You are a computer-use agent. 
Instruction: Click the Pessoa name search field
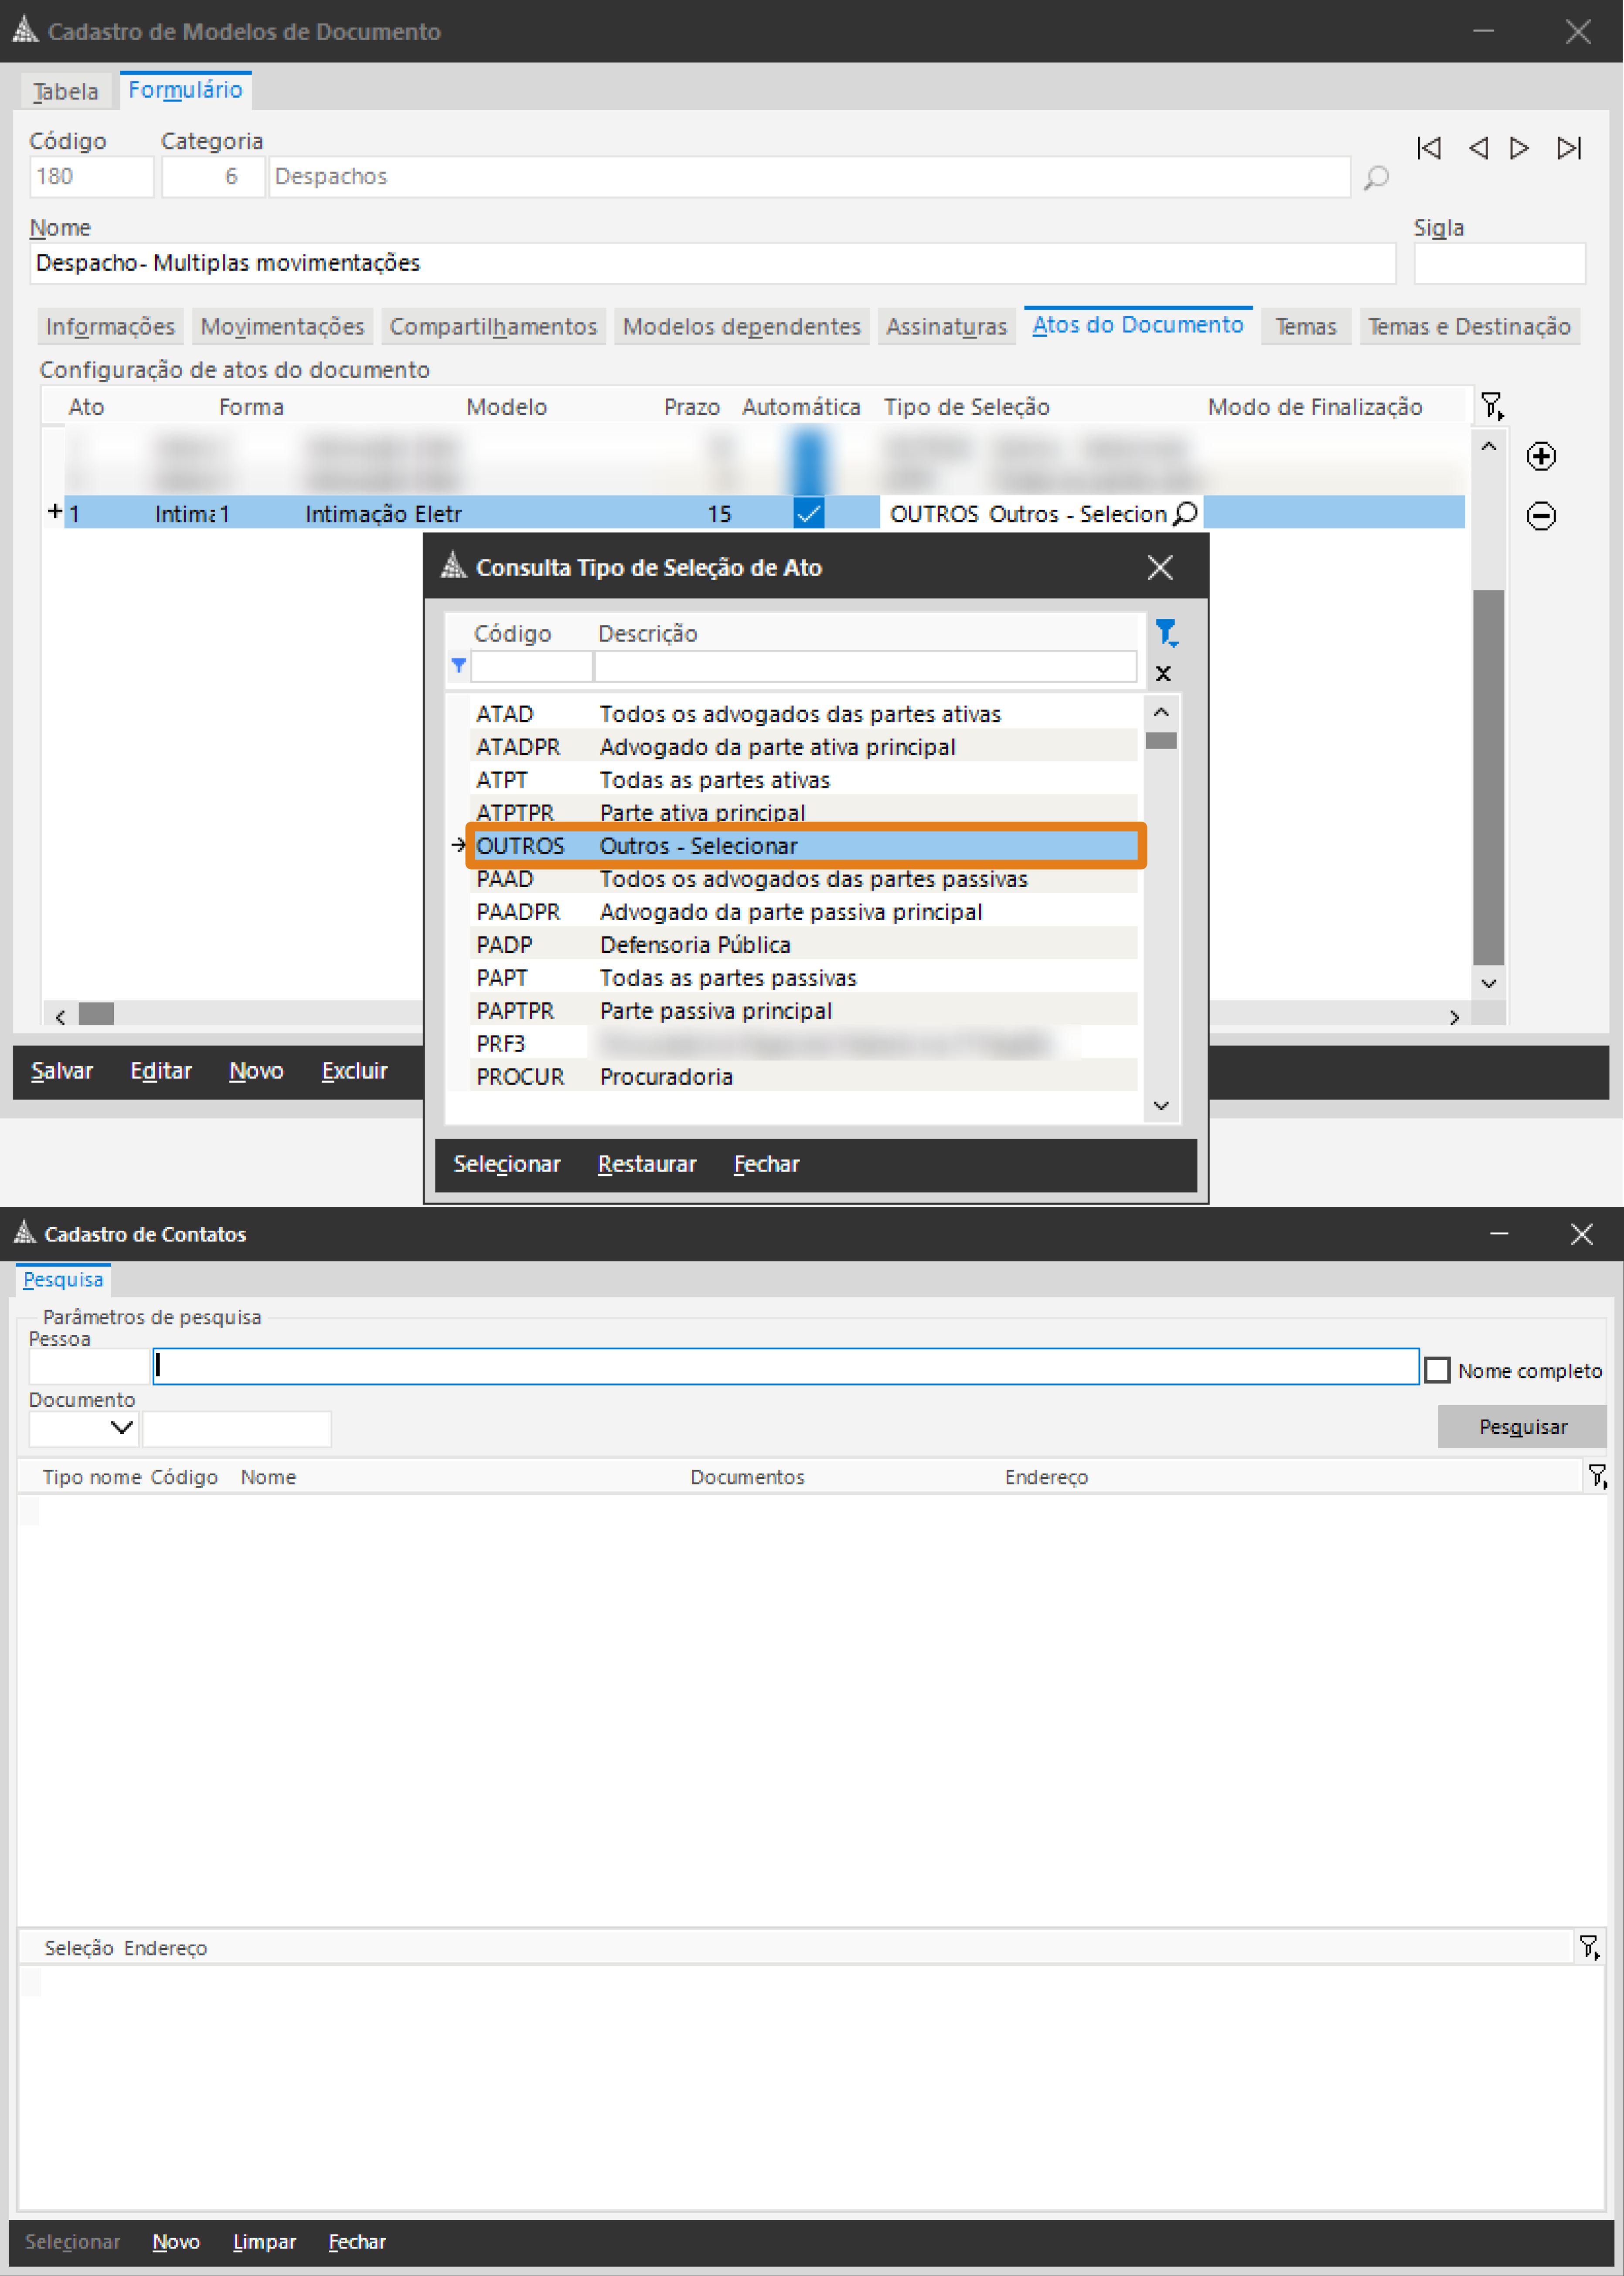(x=785, y=1366)
